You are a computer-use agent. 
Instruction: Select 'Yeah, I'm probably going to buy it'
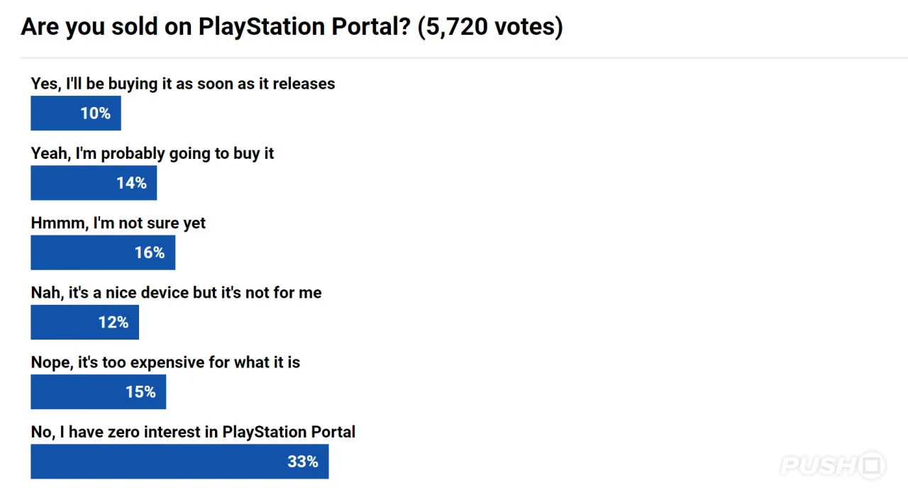(x=153, y=153)
